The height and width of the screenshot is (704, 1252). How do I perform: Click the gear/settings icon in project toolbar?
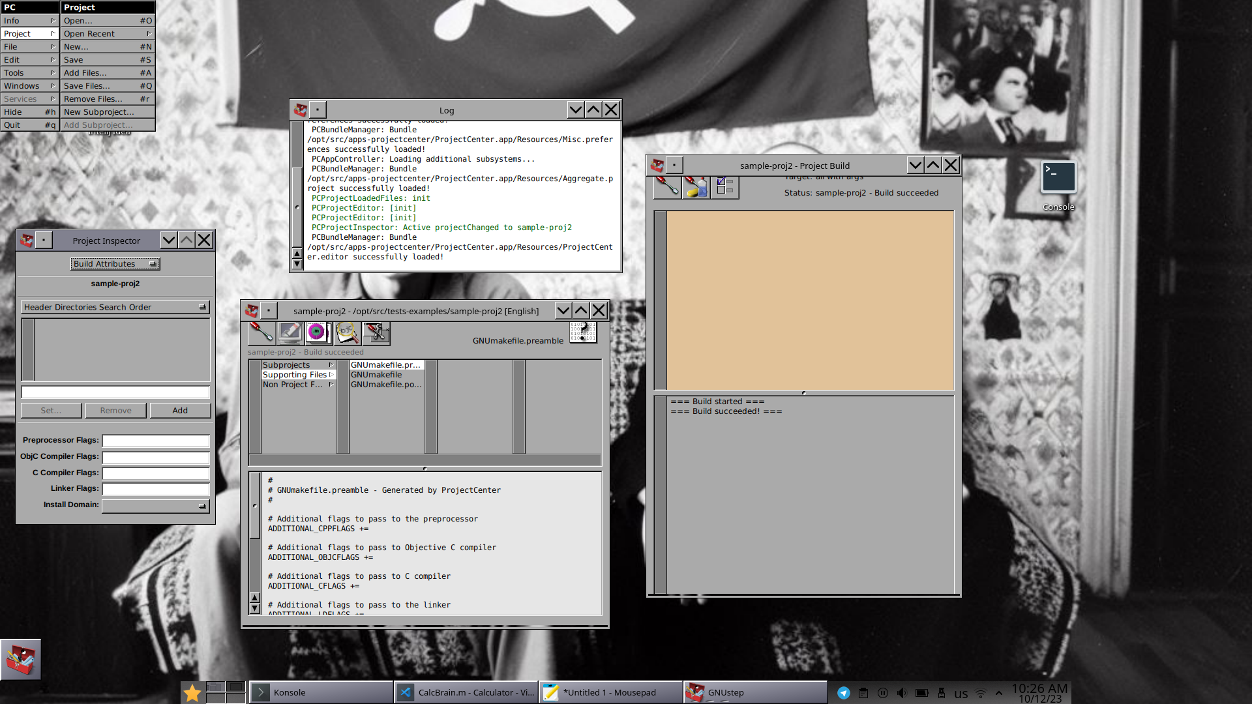pos(377,334)
